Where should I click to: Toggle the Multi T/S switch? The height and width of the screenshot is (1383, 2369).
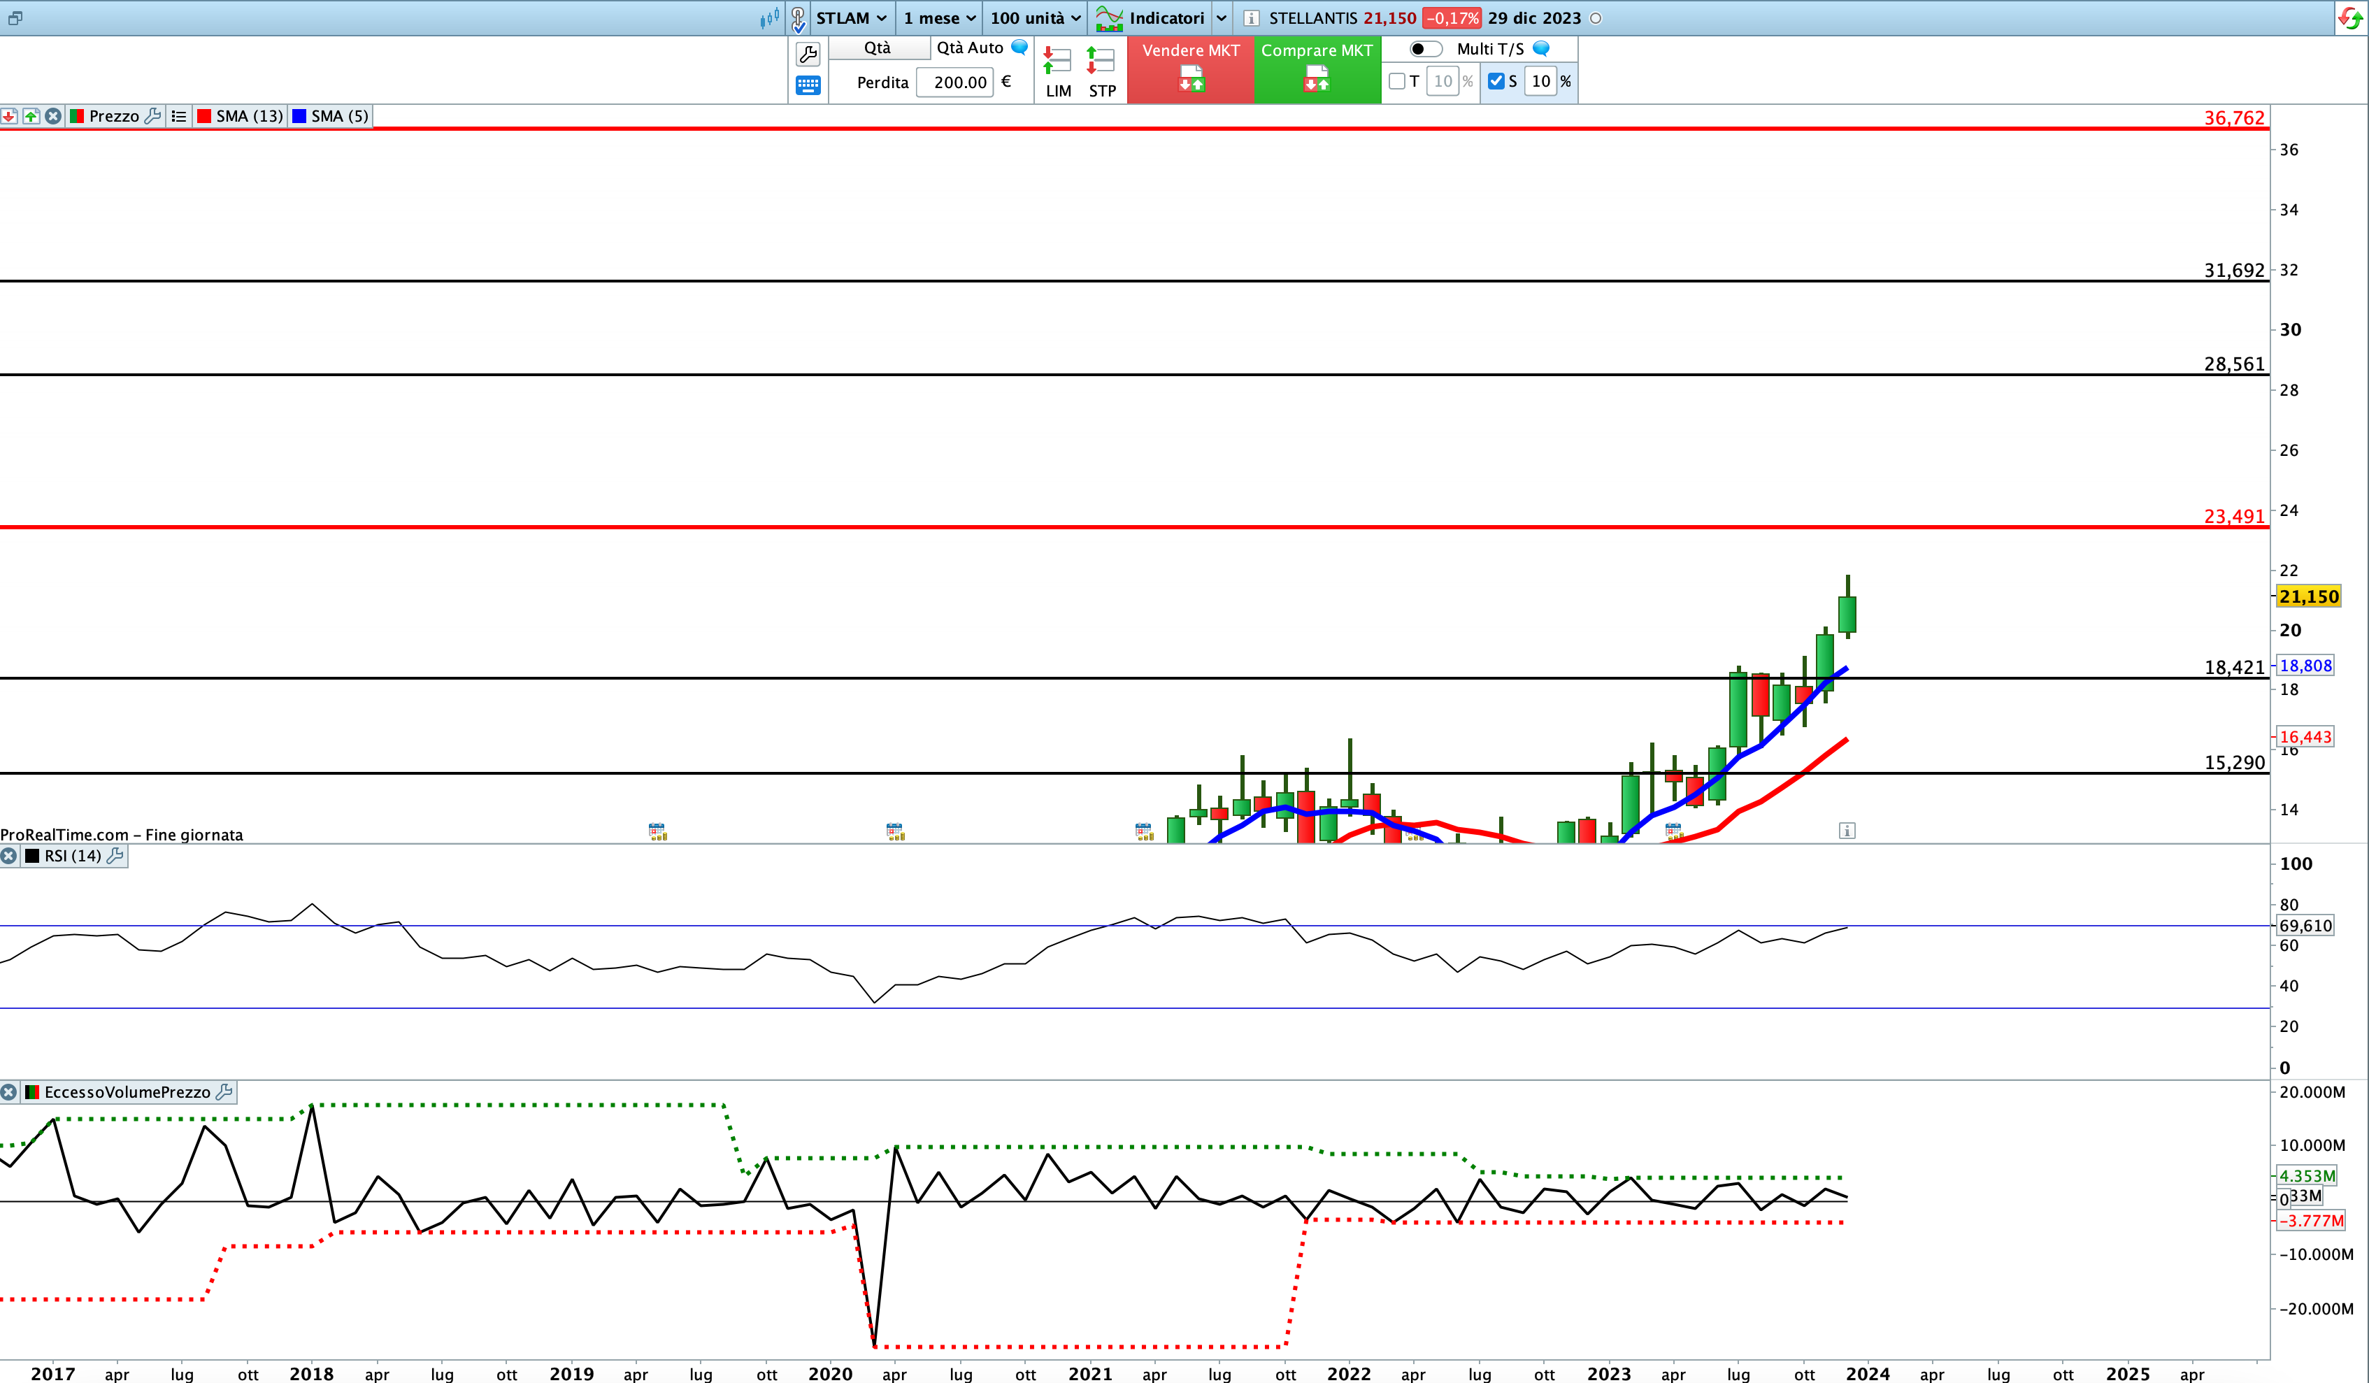1425,49
